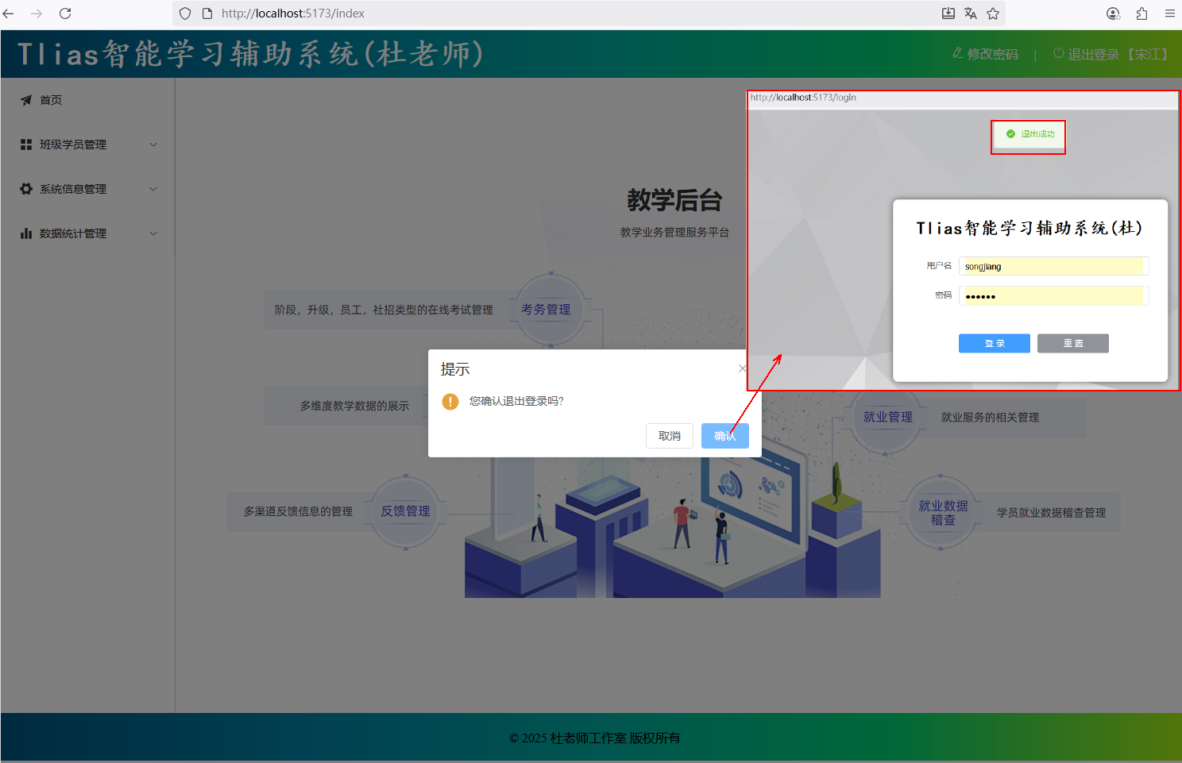
Task: Open the browser hamburger menu
Action: [x=1169, y=13]
